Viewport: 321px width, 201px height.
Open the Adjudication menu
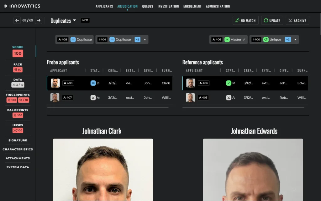click(x=127, y=6)
